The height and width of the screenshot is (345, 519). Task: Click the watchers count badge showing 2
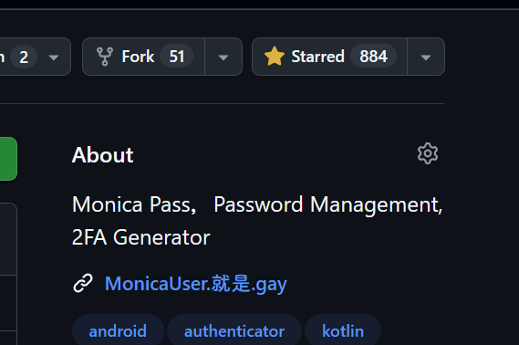click(24, 57)
